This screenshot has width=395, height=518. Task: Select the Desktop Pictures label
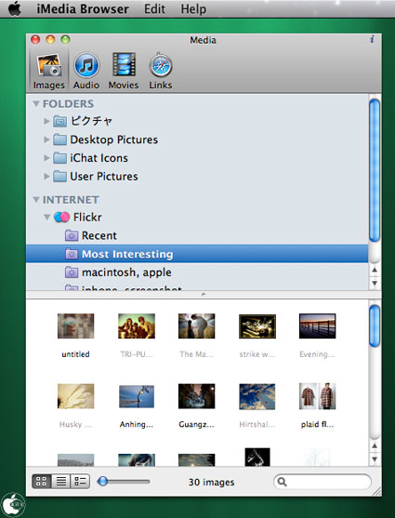(x=114, y=139)
